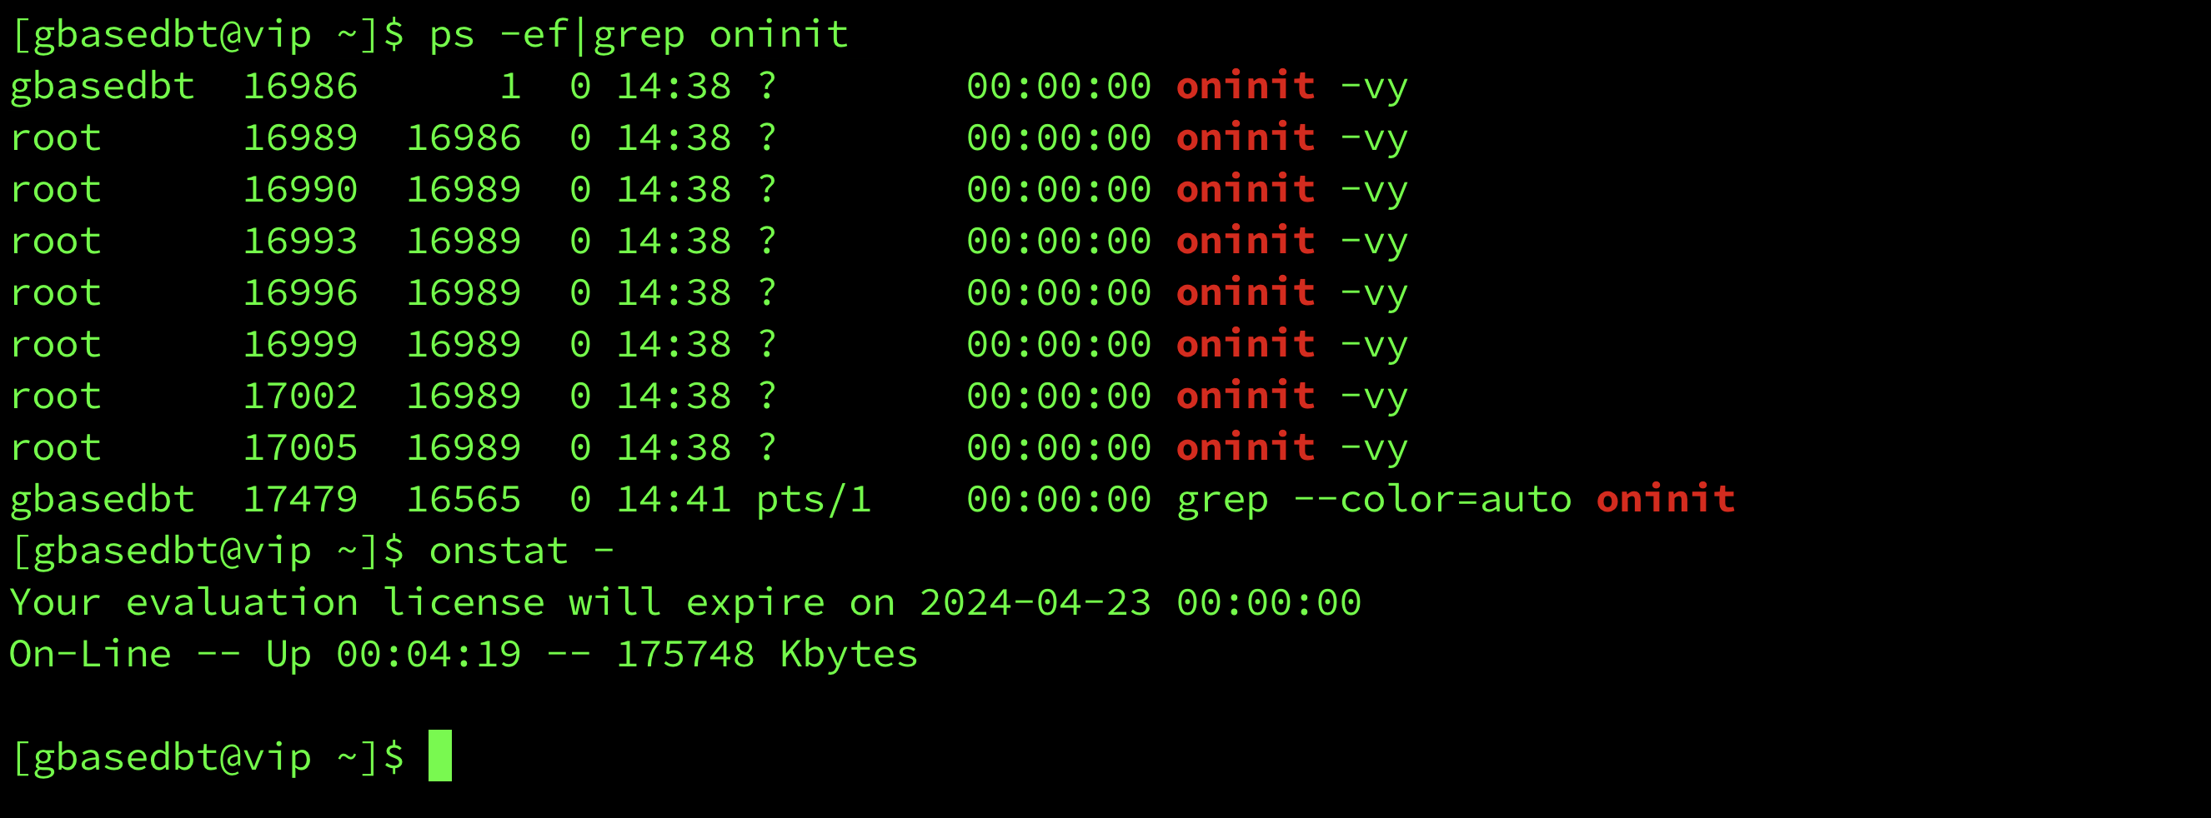The width and height of the screenshot is (2211, 818).
Task: Click the 'onstat -' command text
Action: pyautogui.click(x=522, y=551)
